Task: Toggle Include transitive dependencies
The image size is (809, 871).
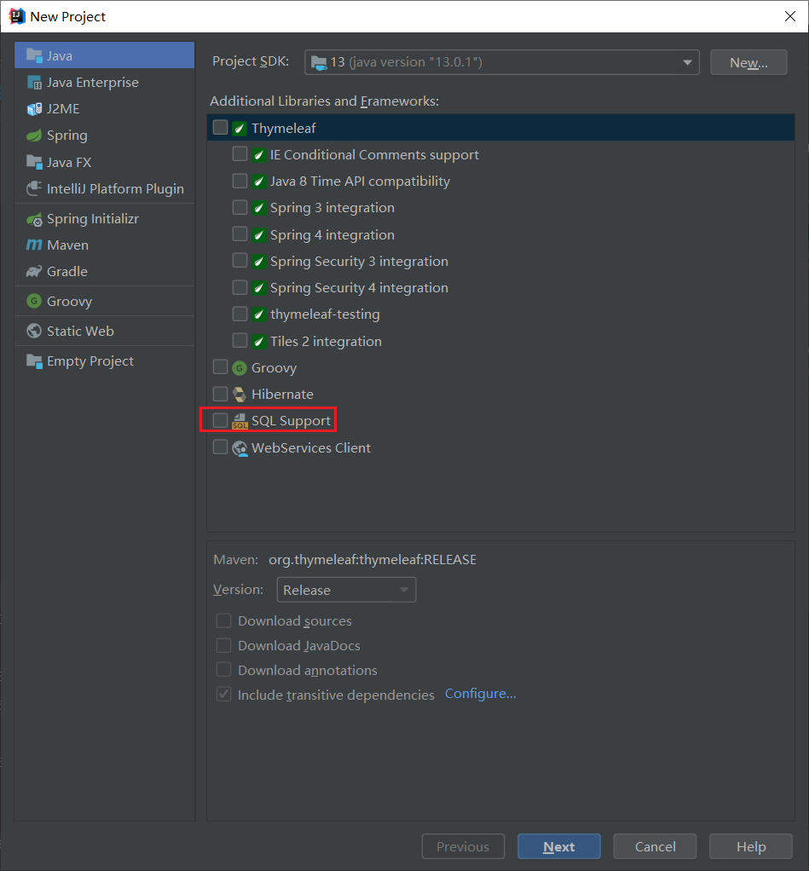Action: point(224,695)
